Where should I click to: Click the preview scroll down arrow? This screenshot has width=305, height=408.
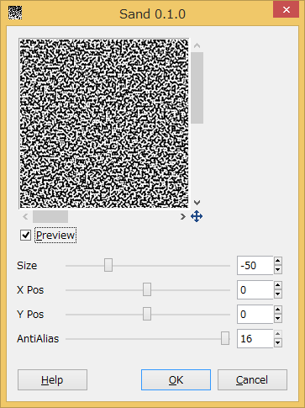click(197, 203)
